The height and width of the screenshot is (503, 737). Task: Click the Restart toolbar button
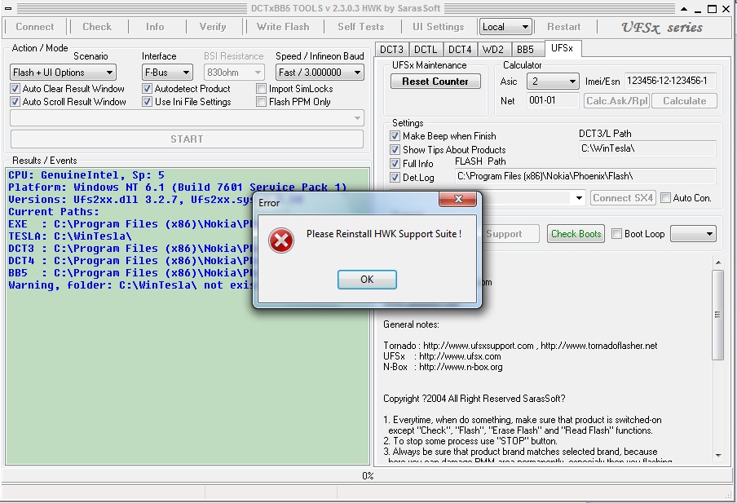pos(564,27)
